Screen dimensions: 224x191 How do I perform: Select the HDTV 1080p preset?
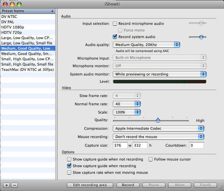pos(28,27)
